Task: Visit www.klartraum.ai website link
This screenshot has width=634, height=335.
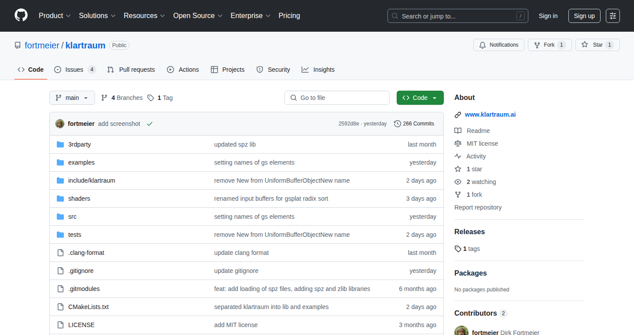Action: tap(490, 114)
